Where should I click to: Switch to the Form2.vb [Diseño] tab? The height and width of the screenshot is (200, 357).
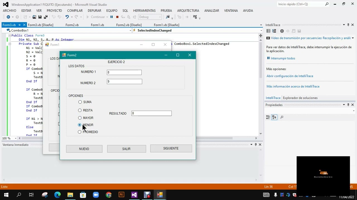tap(129, 25)
